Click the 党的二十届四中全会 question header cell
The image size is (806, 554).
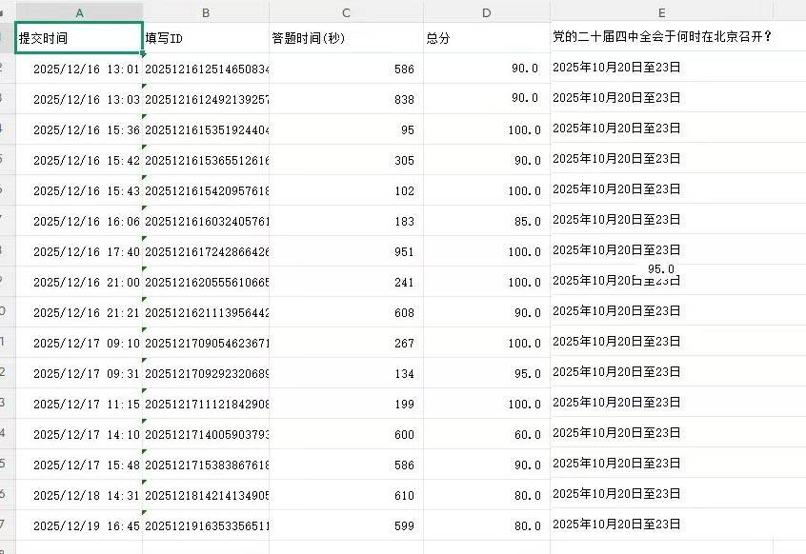tap(661, 38)
